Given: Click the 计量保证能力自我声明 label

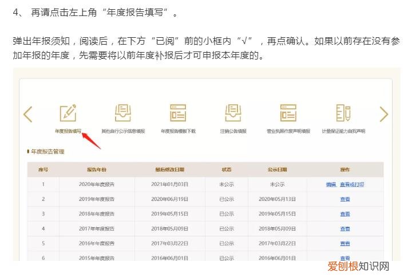Looking at the screenshot, I should (343, 131).
